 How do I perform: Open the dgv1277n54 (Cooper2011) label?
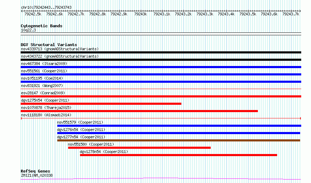tap(81, 137)
